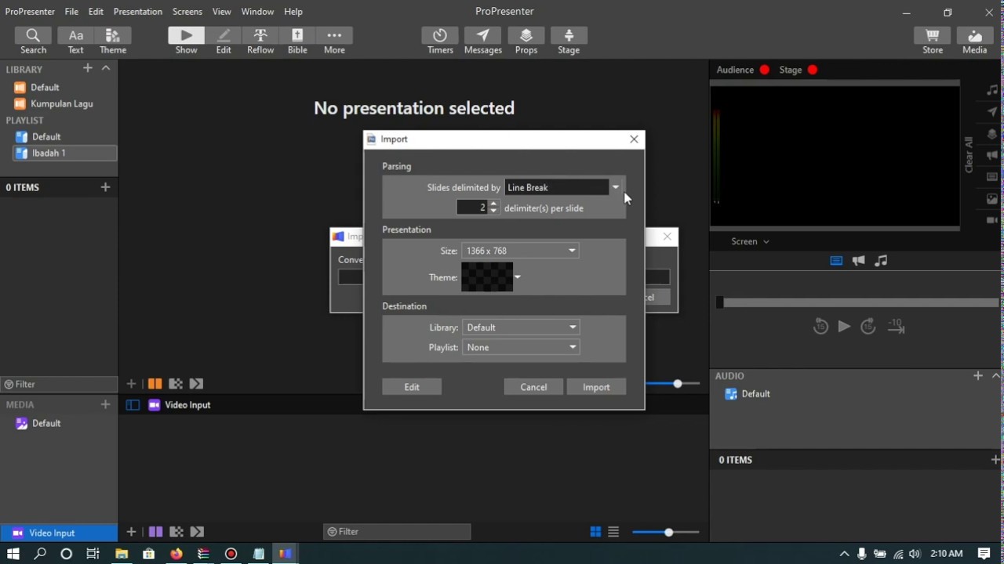Select Video Input tab at bottom left

tap(59, 533)
